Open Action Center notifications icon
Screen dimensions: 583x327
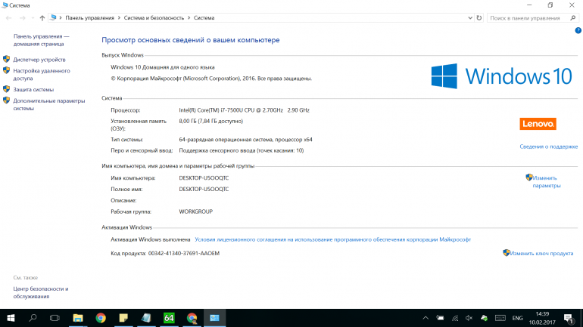coord(568,318)
